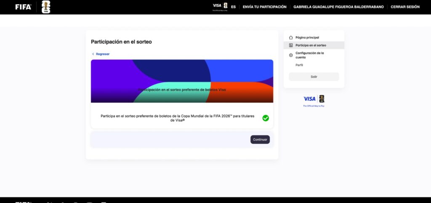
Task: Click the Continuar button
Action: 260,139
